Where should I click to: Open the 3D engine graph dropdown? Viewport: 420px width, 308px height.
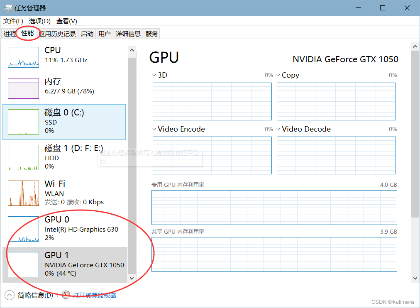click(154, 75)
